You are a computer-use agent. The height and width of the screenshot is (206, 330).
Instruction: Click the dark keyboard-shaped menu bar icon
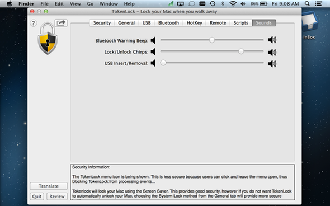(202, 3)
